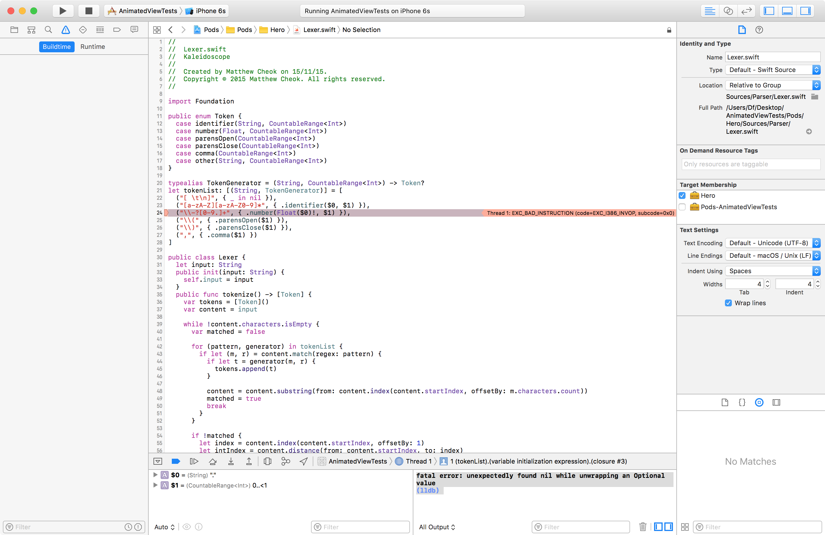Check Pods-AnimatedViewTests target membership

point(682,207)
